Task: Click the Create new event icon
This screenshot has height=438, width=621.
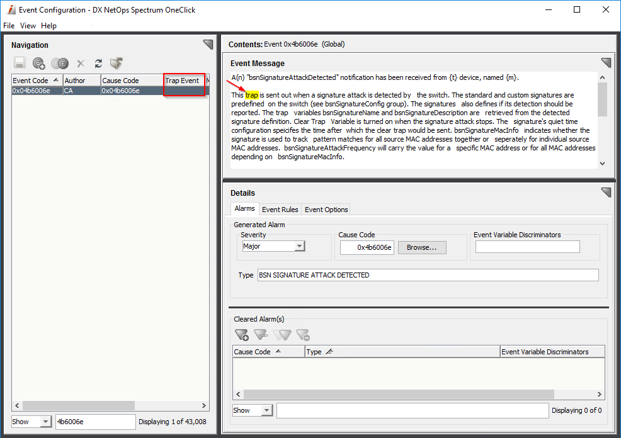Action: tap(39, 63)
